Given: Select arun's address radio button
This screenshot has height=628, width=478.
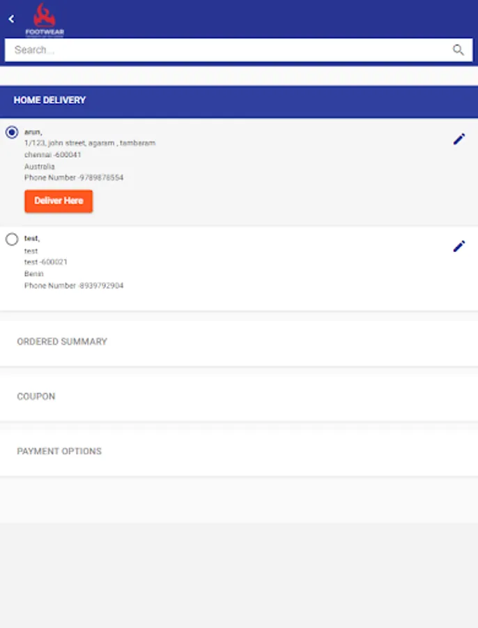Looking at the screenshot, I should 12,133.
